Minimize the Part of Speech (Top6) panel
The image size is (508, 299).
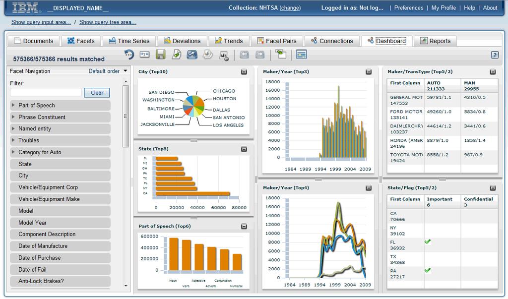tap(244, 226)
